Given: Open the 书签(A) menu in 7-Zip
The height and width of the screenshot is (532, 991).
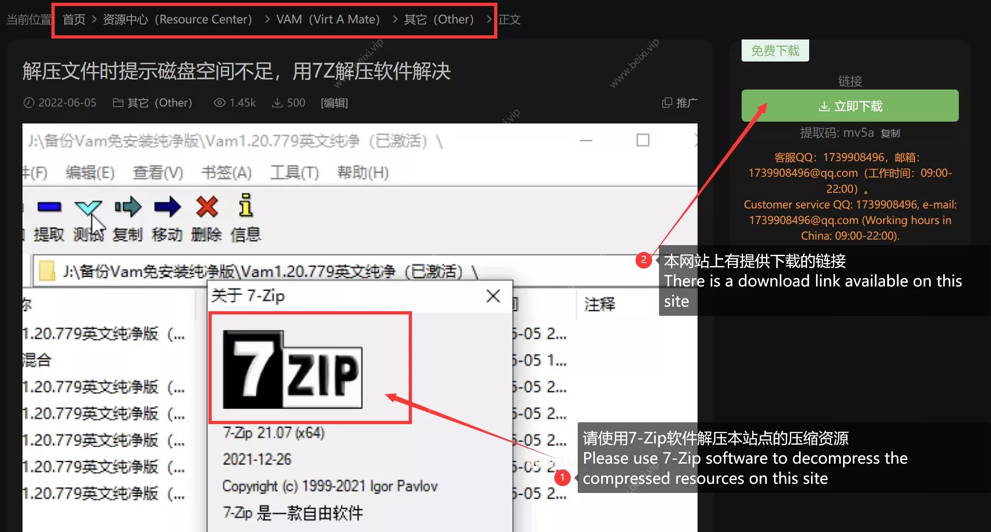Looking at the screenshot, I should 226,173.
